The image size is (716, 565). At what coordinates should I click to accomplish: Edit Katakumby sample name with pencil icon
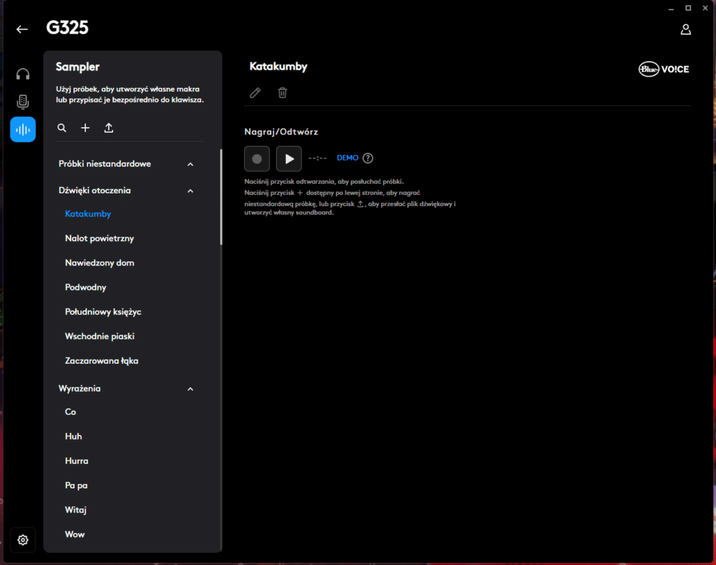(x=255, y=93)
